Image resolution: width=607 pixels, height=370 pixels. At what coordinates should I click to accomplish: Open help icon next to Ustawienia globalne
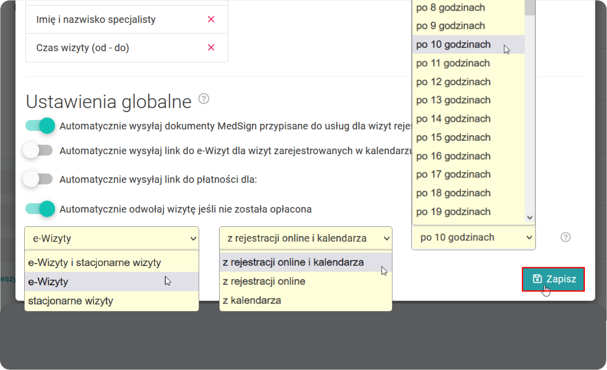[x=204, y=99]
